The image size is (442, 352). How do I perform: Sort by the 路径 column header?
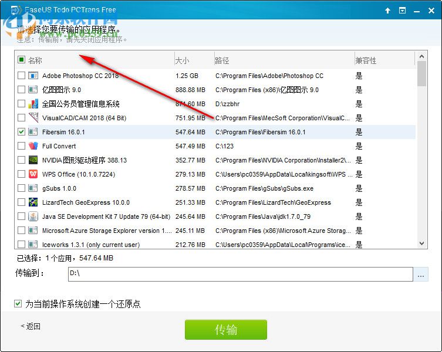pos(222,60)
